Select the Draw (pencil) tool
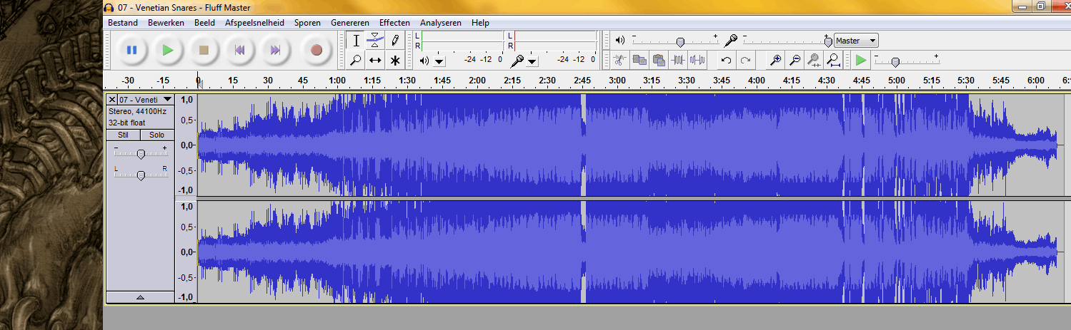This screenshot has width=1071, height=330. coord(394,41)
